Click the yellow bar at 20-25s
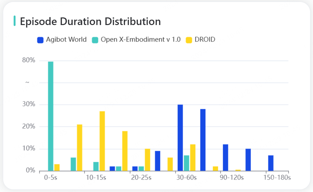313x192 pixels. coord(147,160)
